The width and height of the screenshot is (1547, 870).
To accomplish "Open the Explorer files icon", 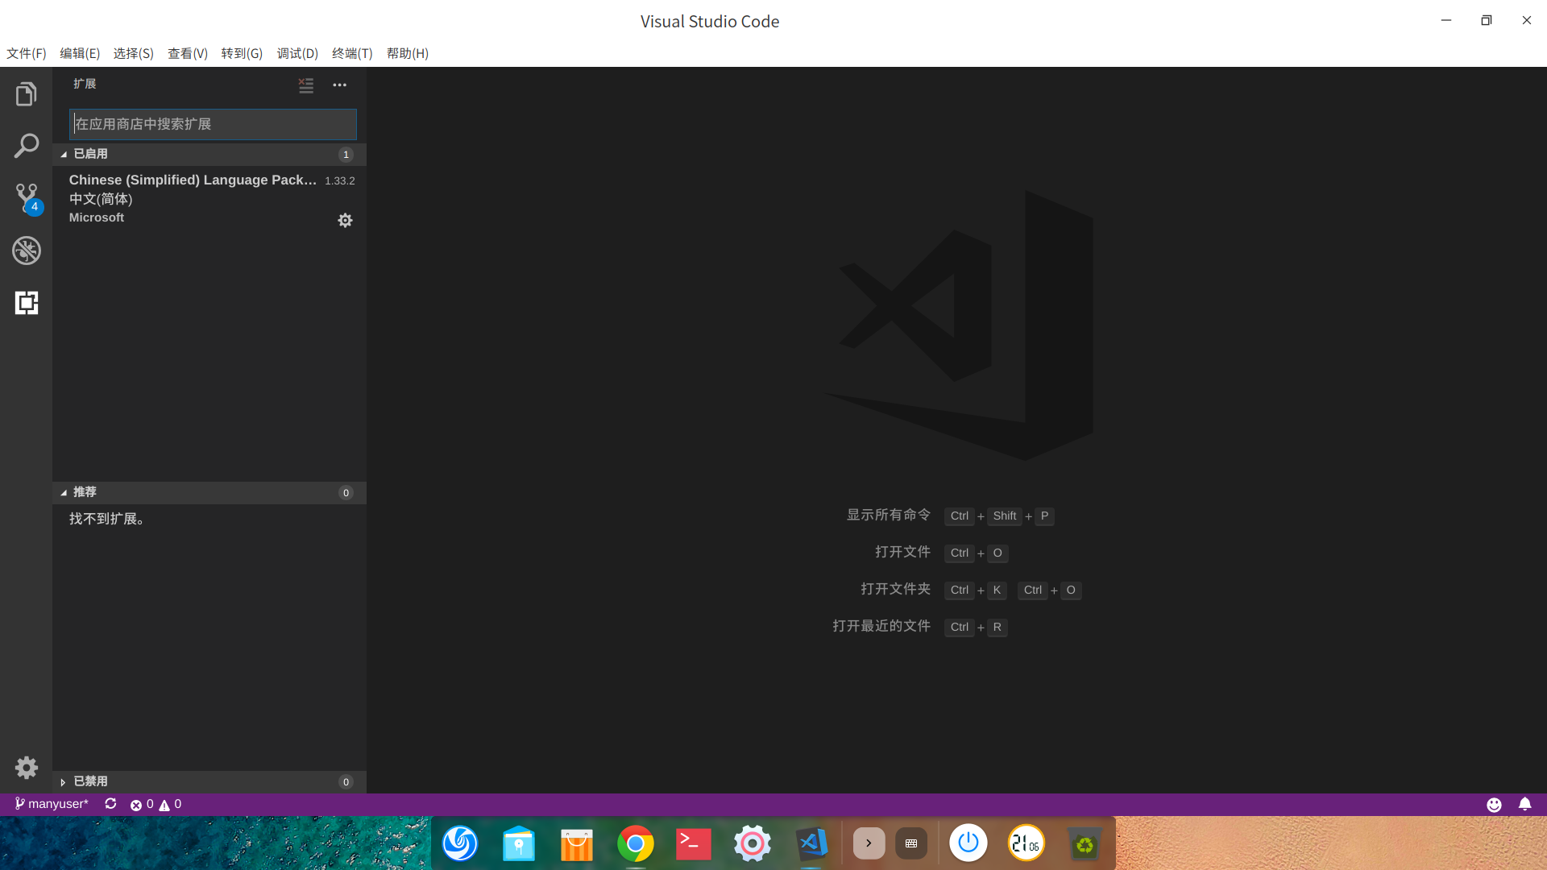I will coord(26,94).
